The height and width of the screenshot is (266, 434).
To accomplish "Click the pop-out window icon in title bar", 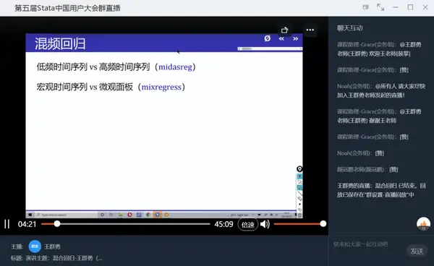I will click(365, 7).
